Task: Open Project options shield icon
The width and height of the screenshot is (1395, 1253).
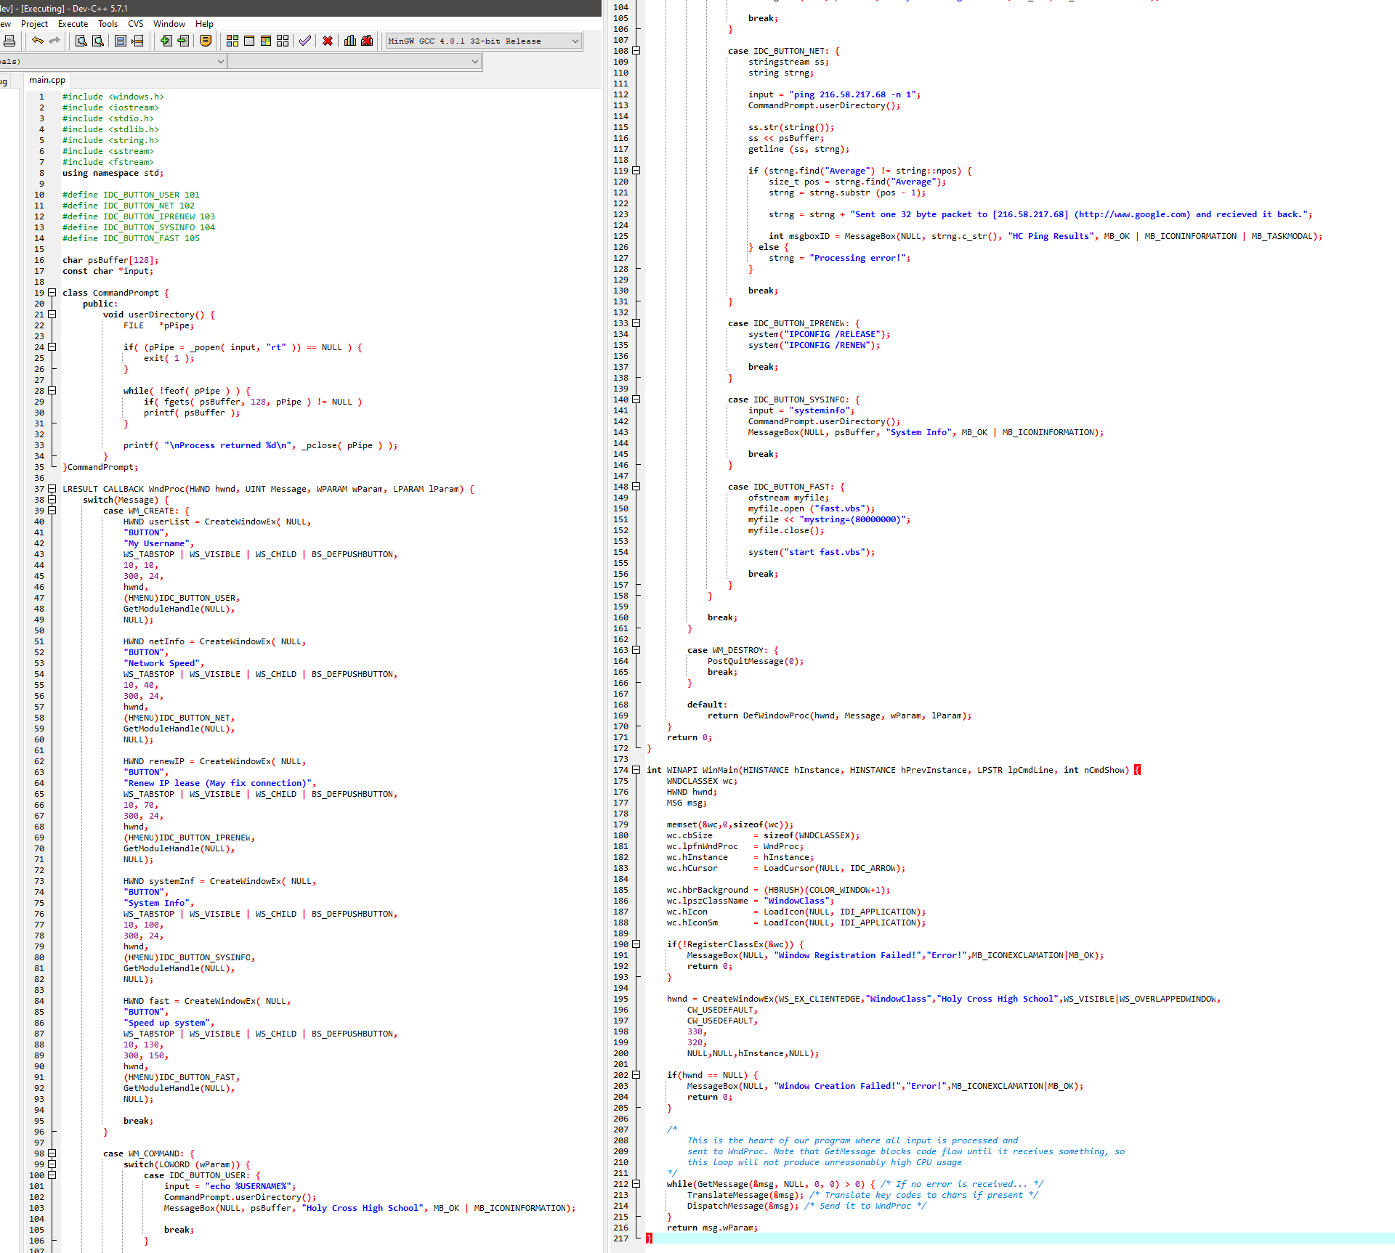Action: 206,41
